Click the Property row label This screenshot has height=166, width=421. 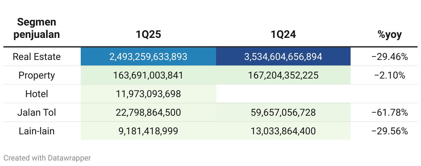coord(37,75)
